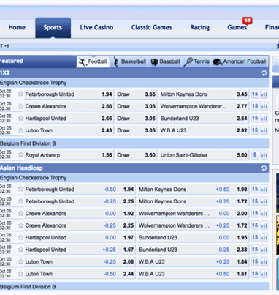Bet W.B.A U23 to win at 2.92
The height and width of the screenshot is (295, 279).
[x=204, y=130]
